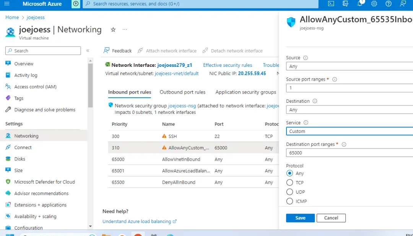The height and width of the screenshot is (236, 413).
Task: Save the security rule changes
Action: (300, 218)
